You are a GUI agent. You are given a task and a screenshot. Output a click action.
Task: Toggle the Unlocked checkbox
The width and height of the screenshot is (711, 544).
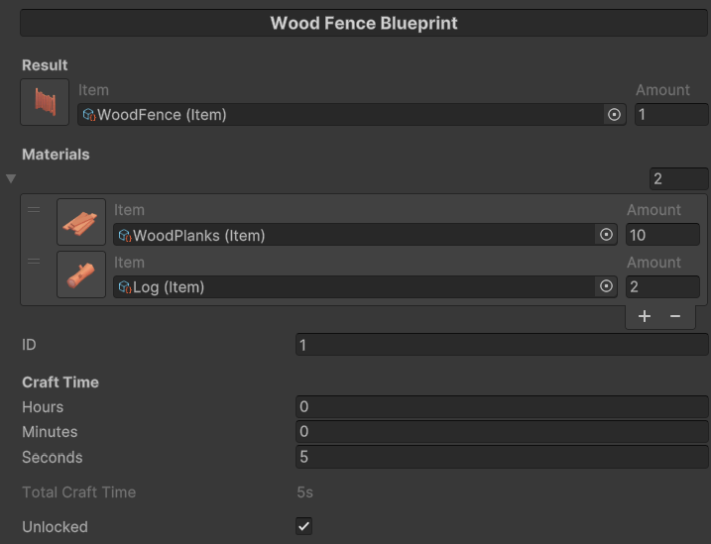coord(304,526)
